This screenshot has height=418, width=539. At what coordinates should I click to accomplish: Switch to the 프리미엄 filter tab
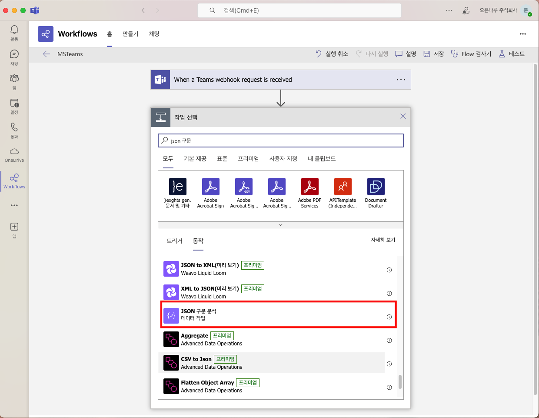click(x=248, y=159)
